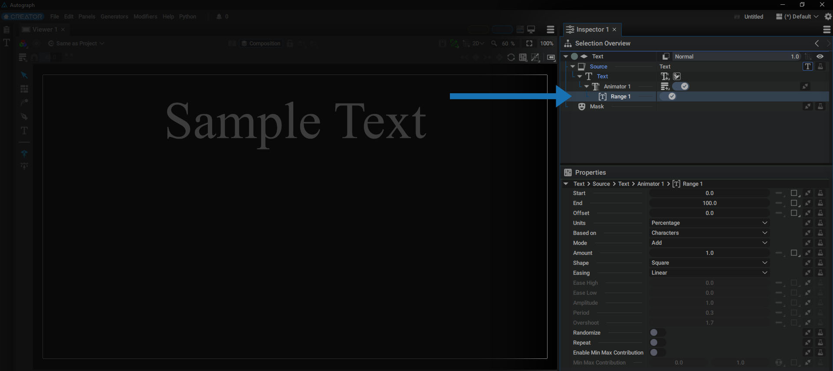Toggle the Animator 1 enable switch
This screenshot has width=833, height=371.
[681, 86]
